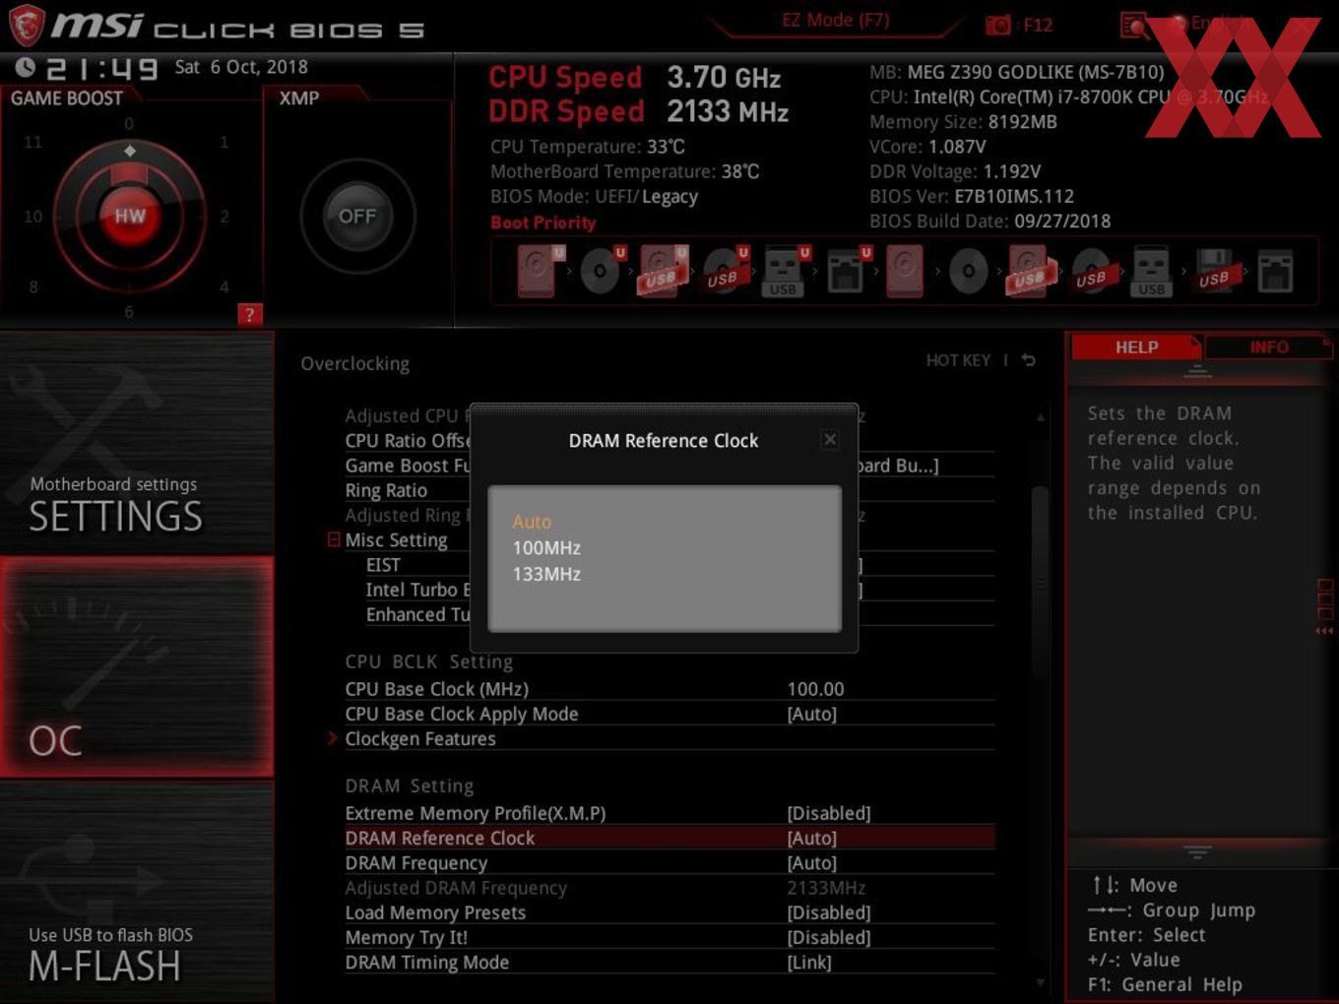The image size is (1339, 1004).
Task: Select the legacy hard disk boot icon without U badge
Action: (x=905, y=271)
